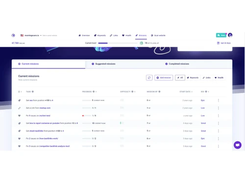This screenshot has height=183, width=245.
Task: Click the Progress column info icon
Action: (x=94, y=92)
